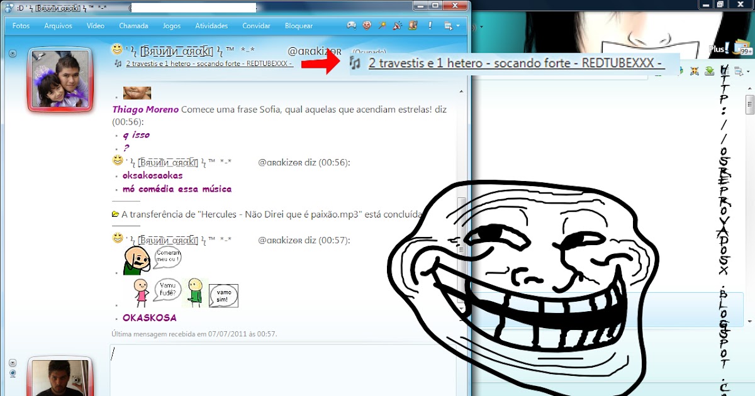Send a nudge with the megaphone icon
Screen dimensions: 755x396
coord(398,26)
